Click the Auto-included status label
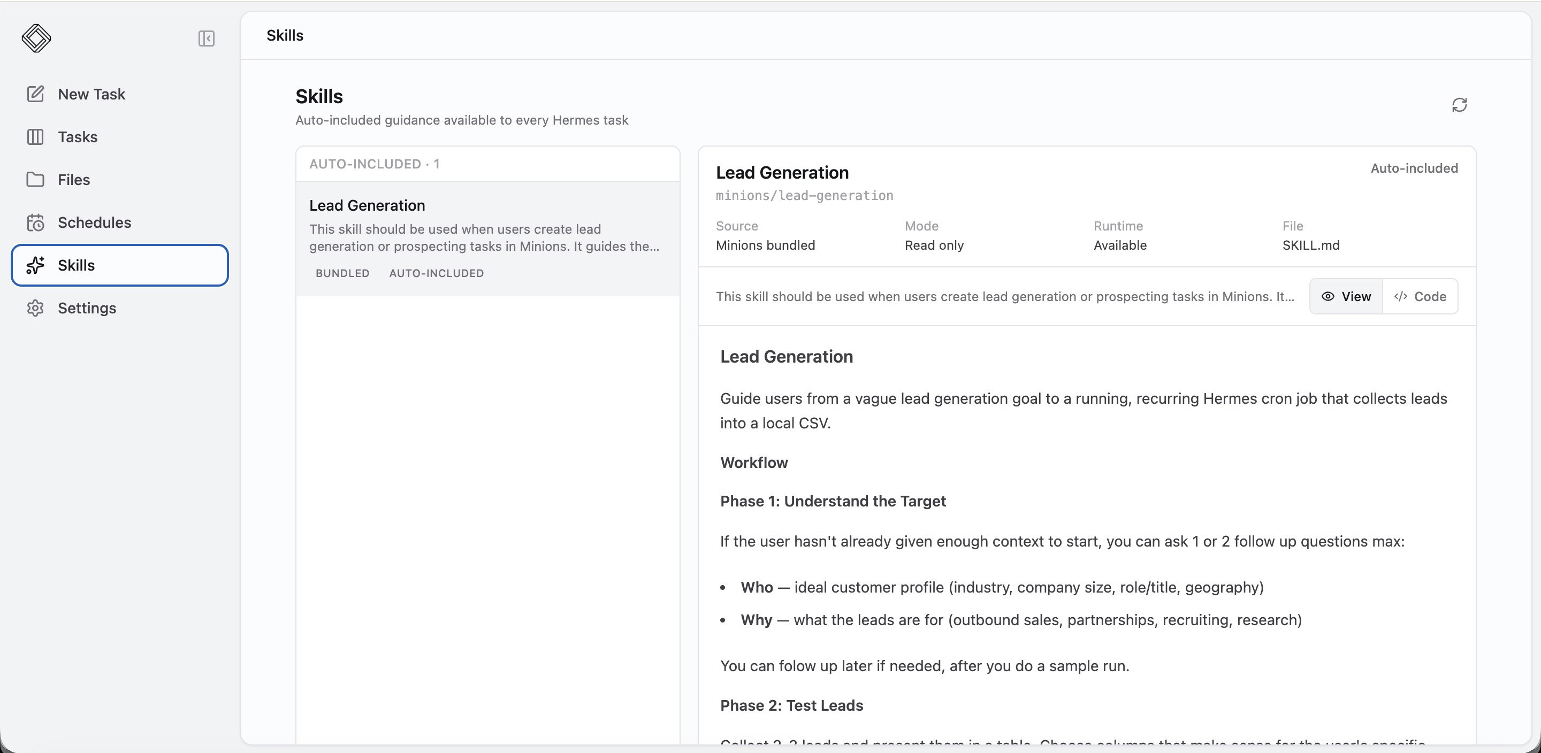This screenshot has height=753, width=1541. [x=1414, y=168]
